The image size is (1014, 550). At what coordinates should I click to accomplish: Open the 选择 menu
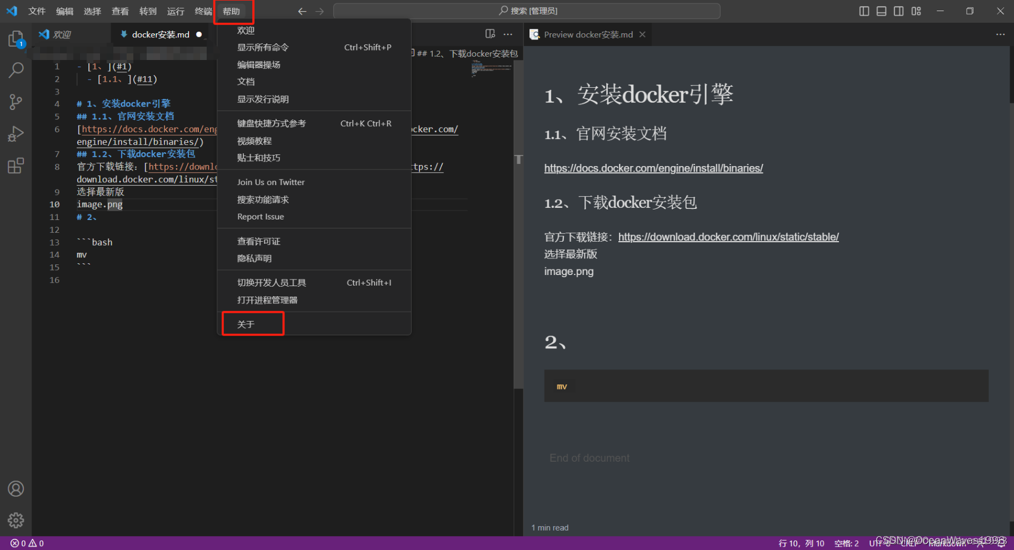coord(92,11)
